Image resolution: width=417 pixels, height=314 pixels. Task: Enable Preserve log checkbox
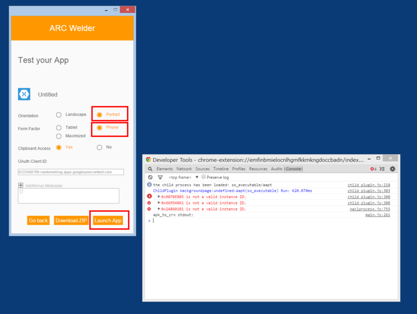(203, 177)
